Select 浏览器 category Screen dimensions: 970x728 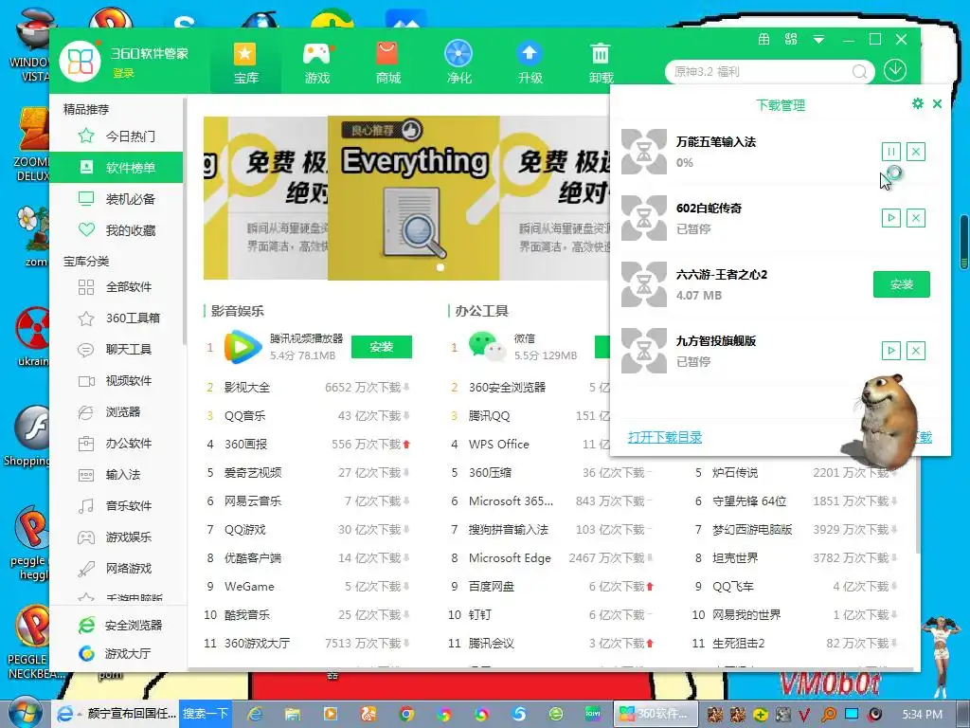[117, 411]
